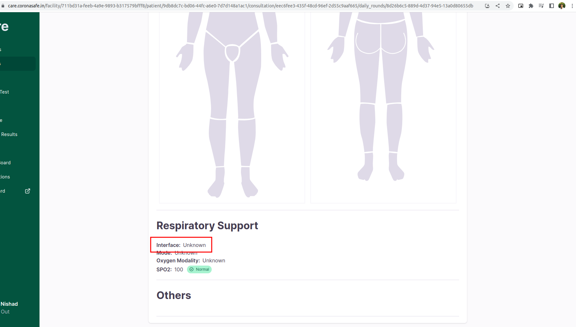Click the Normal SPO2 badge
The width and height of the screenshot is (576, 327).
(x=199, y=269)
